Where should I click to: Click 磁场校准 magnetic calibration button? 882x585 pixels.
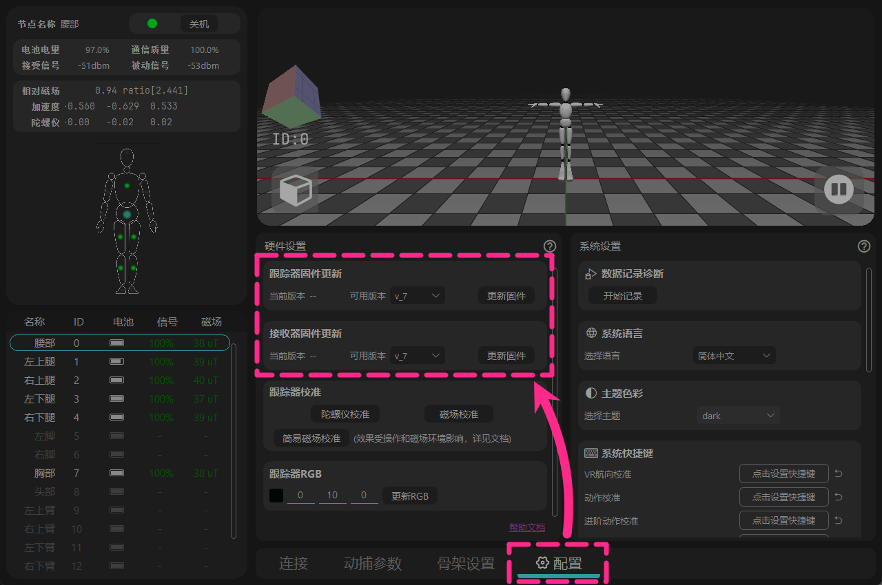[459, 414]
